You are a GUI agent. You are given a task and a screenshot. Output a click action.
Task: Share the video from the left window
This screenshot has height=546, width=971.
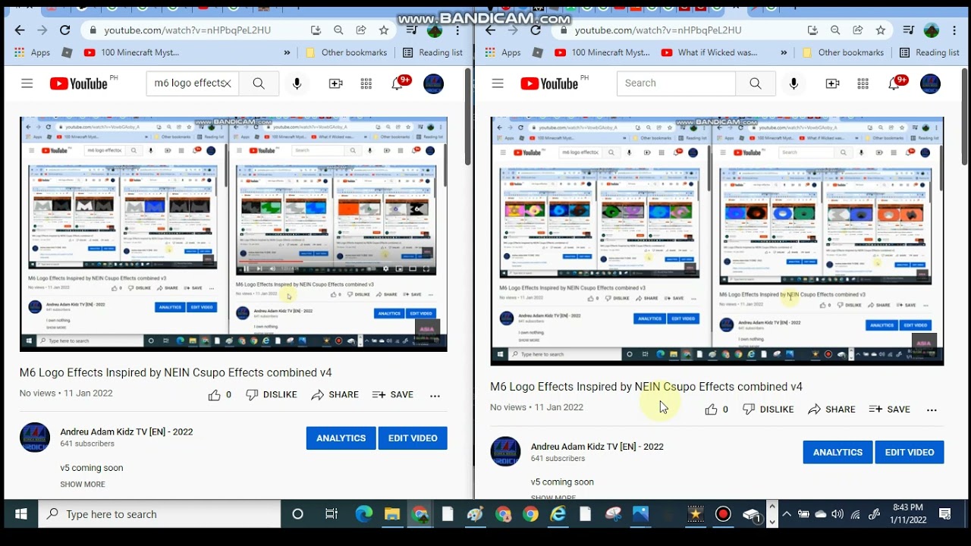pos(335,395)
